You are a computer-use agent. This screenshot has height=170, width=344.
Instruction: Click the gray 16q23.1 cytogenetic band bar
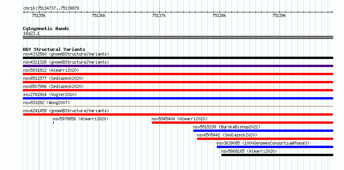178,37
